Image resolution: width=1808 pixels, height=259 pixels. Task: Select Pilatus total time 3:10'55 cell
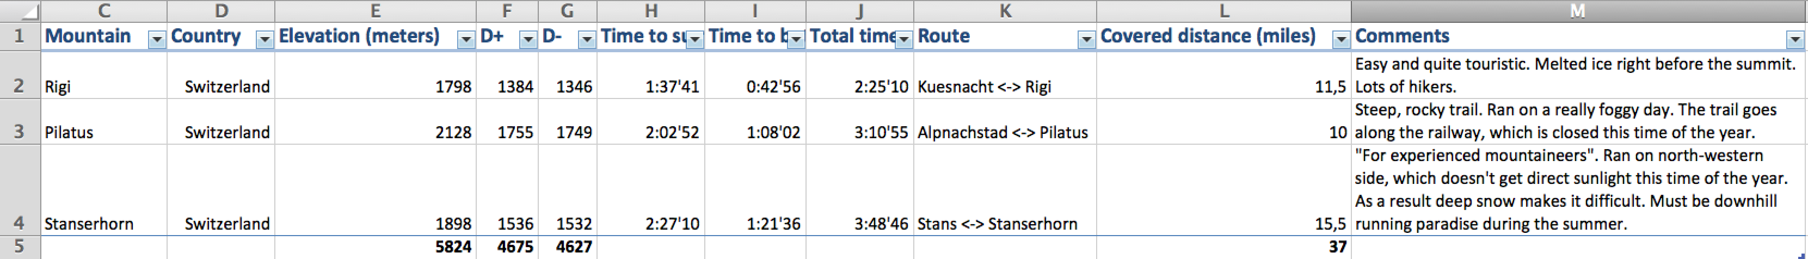(x=859, y=132)
